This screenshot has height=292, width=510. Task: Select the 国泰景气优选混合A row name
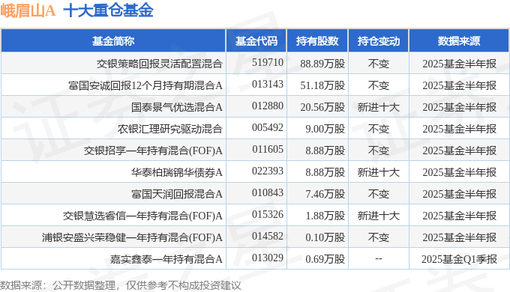pyautogui.click(x=177, y=107)
